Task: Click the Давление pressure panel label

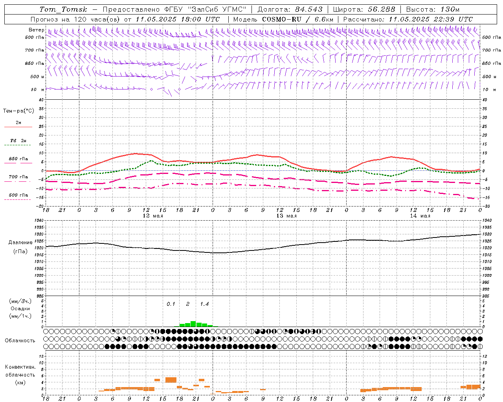Action: point(20,243)
